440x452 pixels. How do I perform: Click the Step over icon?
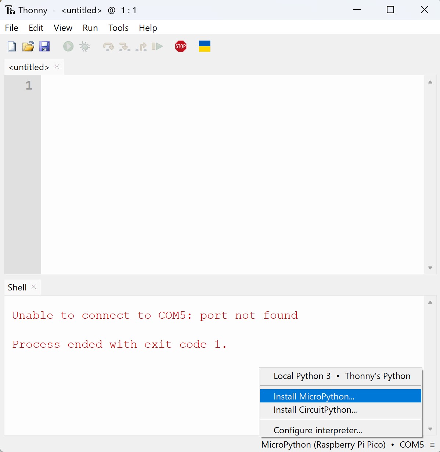[x=108, y=47]
